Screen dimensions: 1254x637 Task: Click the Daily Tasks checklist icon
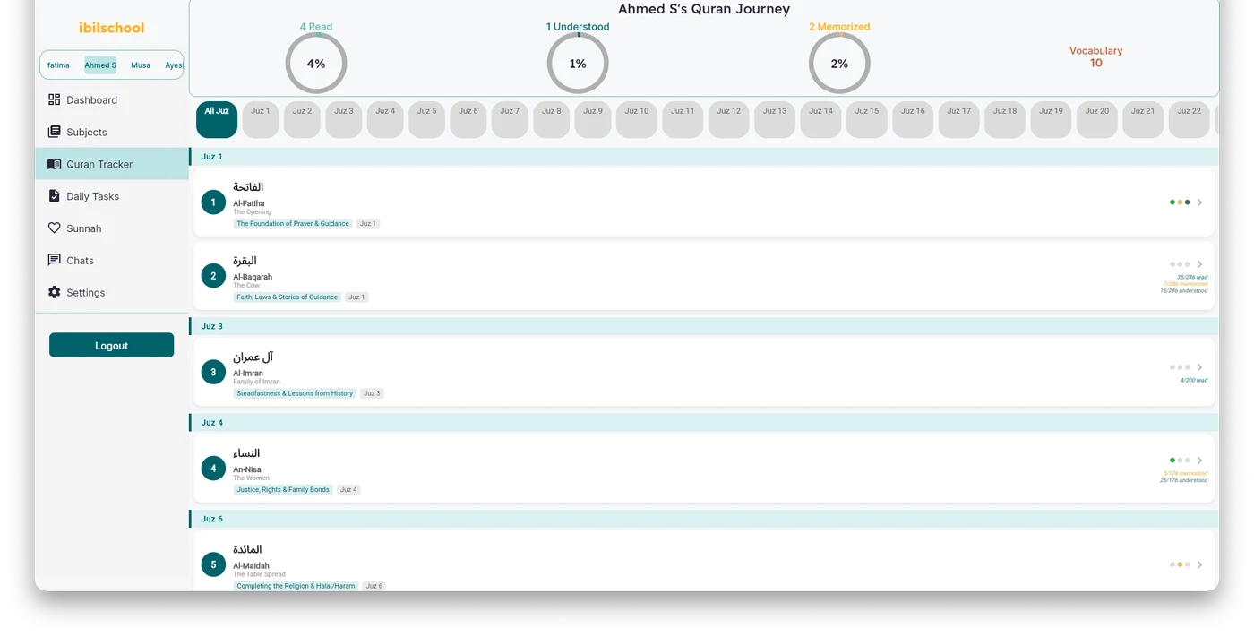tap(55, 196)
